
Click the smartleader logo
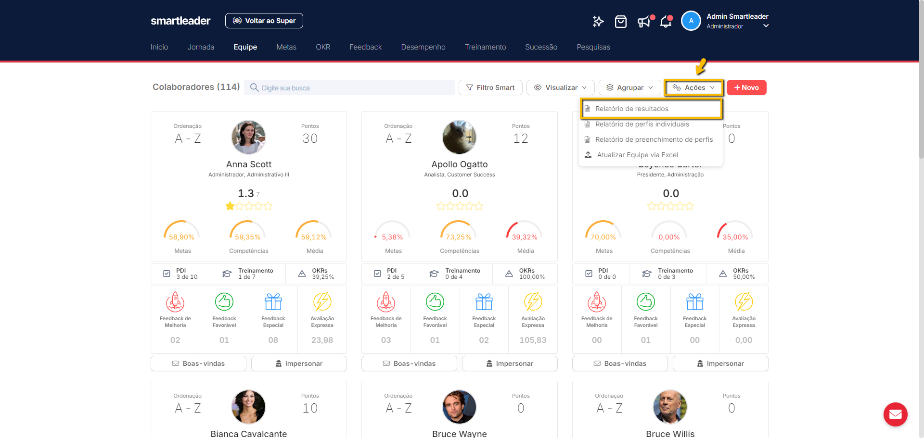click(x=180, y=21)
